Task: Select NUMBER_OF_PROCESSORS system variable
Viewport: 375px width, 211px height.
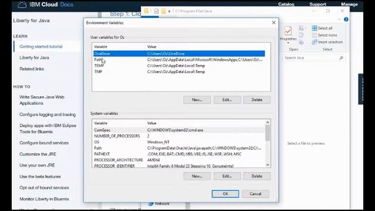Action: (x=179, y=136)
